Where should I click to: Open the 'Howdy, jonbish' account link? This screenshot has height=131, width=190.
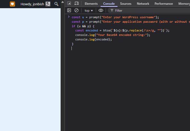coord(32,4)
